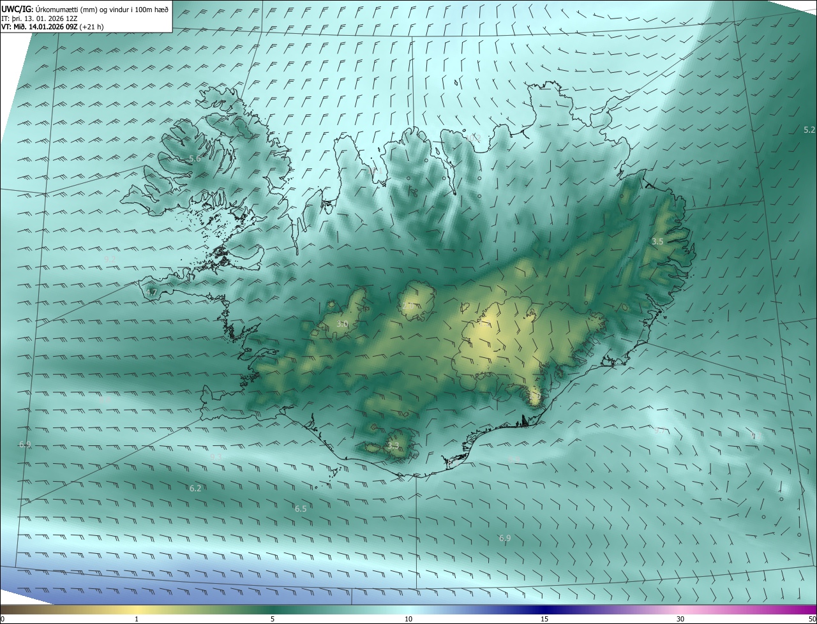The width and height of the screenshot is (817, 624).
Task: Click the '5.6' value over the Westfjords
Action: click(x=195, y=159)
